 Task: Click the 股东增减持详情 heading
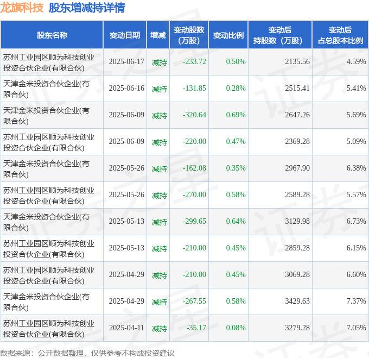(x=87, y=8)
